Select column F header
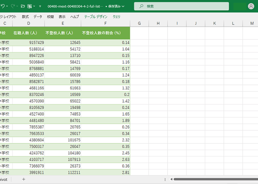This screenshot has height=184, width=258. pyautogui.click(x=106, y=23)
